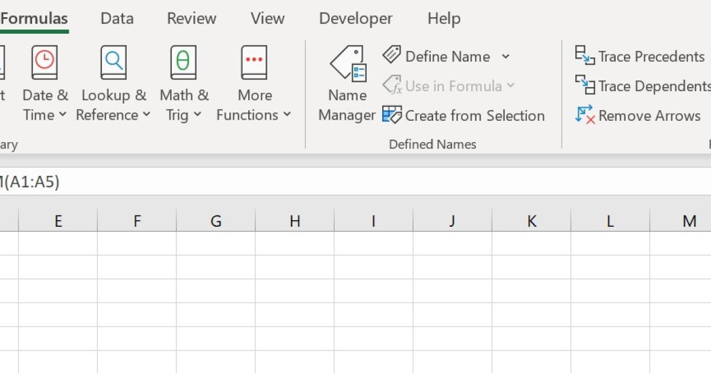Viewport: 711px width, 373px height.
Task: Open the Developer ribbon tab
Action: [355, 19]
